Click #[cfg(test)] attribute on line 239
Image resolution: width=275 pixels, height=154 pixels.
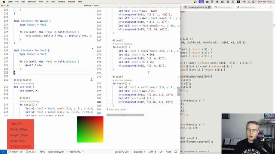(x=22, y=80)
